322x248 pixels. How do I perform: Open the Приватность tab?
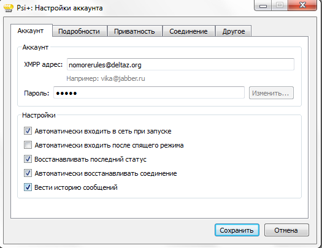point(134,31)
